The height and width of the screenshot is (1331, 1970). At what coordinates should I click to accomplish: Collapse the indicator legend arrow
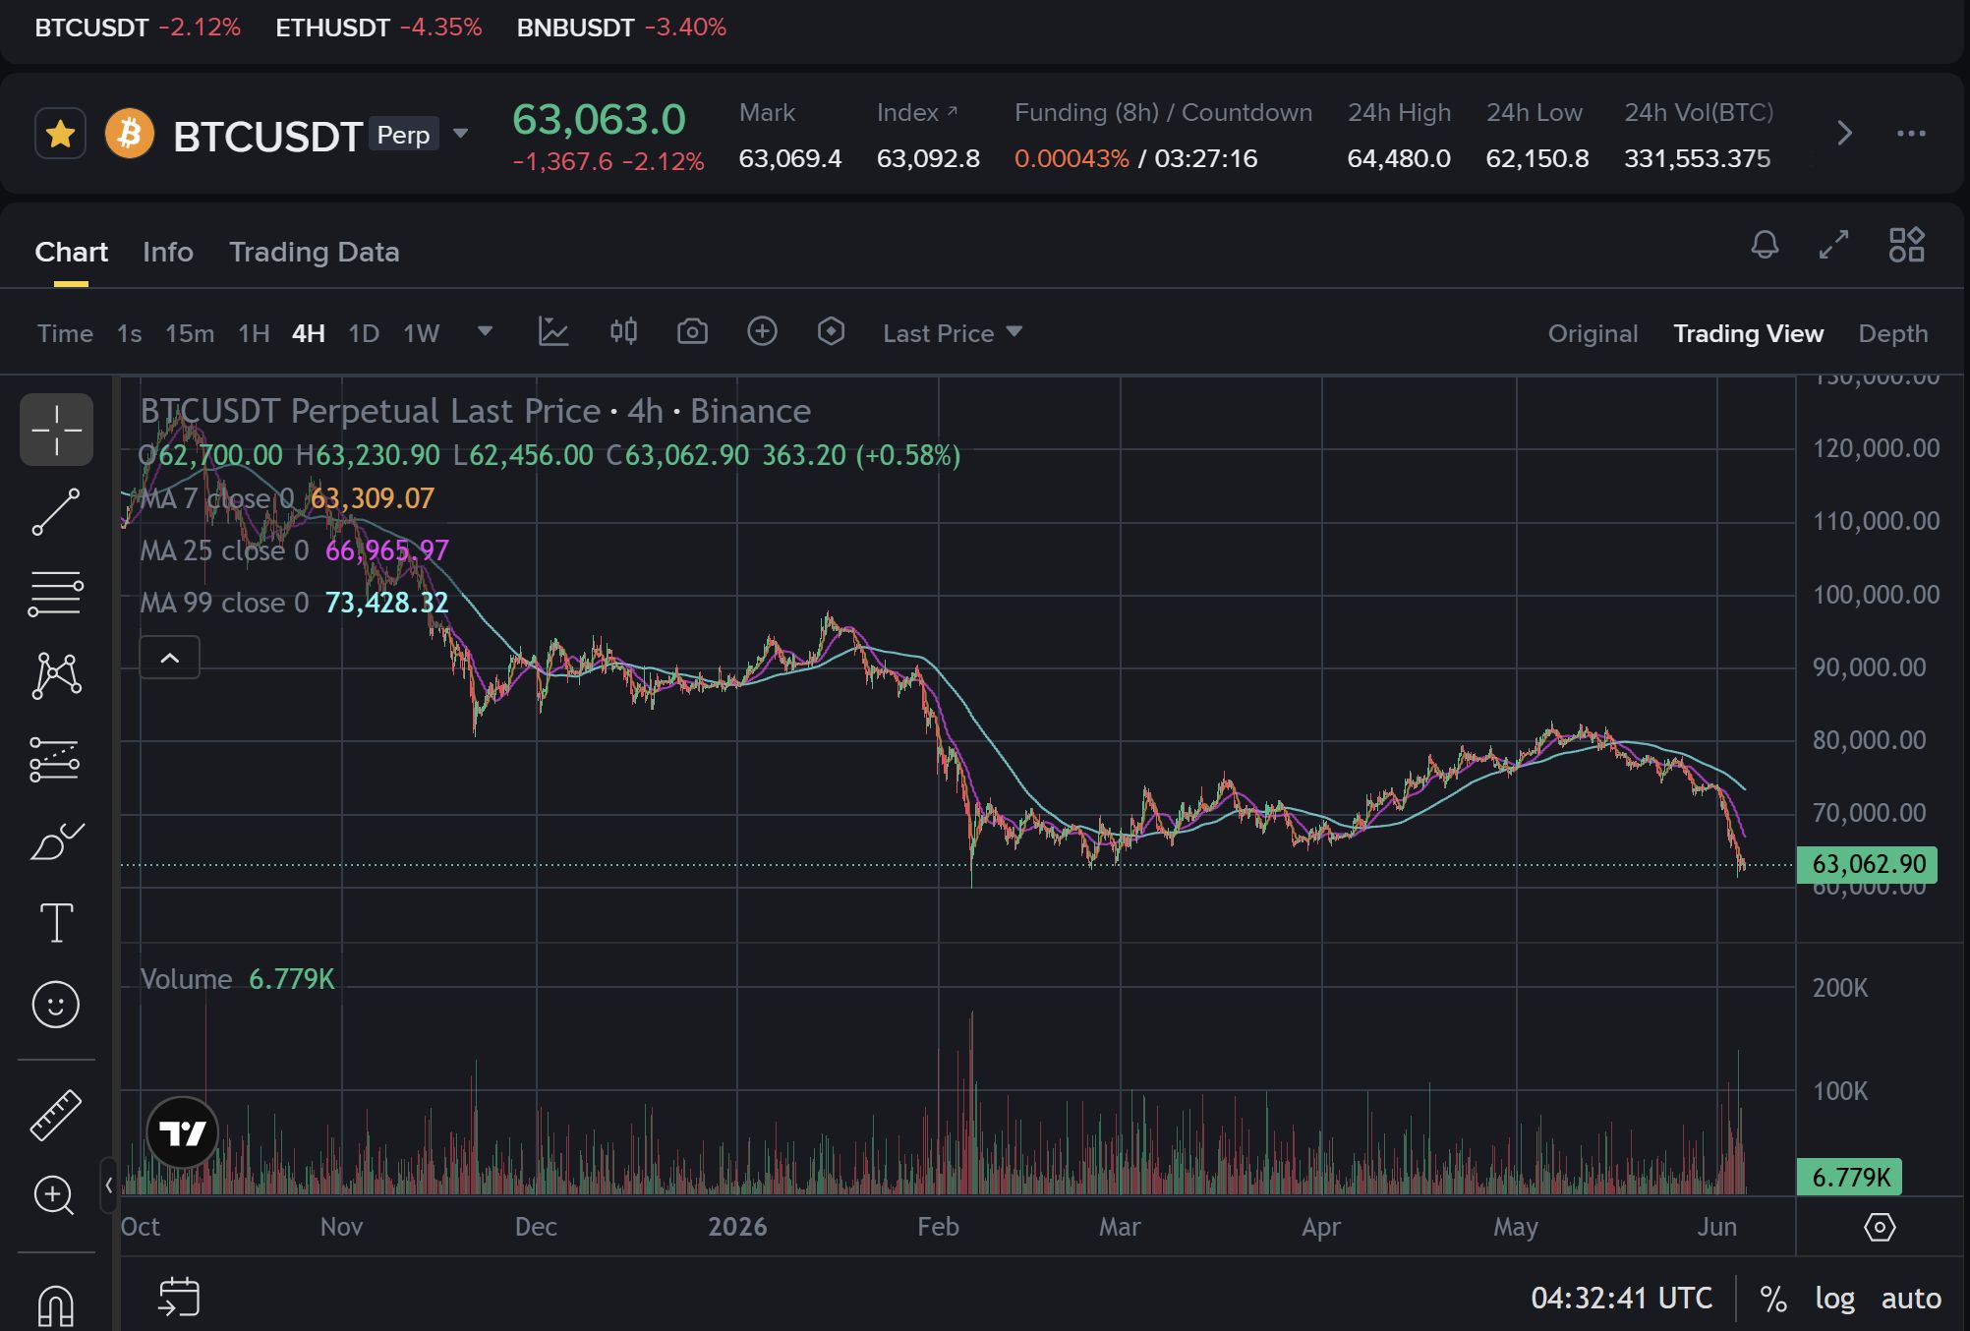pyautogui.click(x=170, y=658)
